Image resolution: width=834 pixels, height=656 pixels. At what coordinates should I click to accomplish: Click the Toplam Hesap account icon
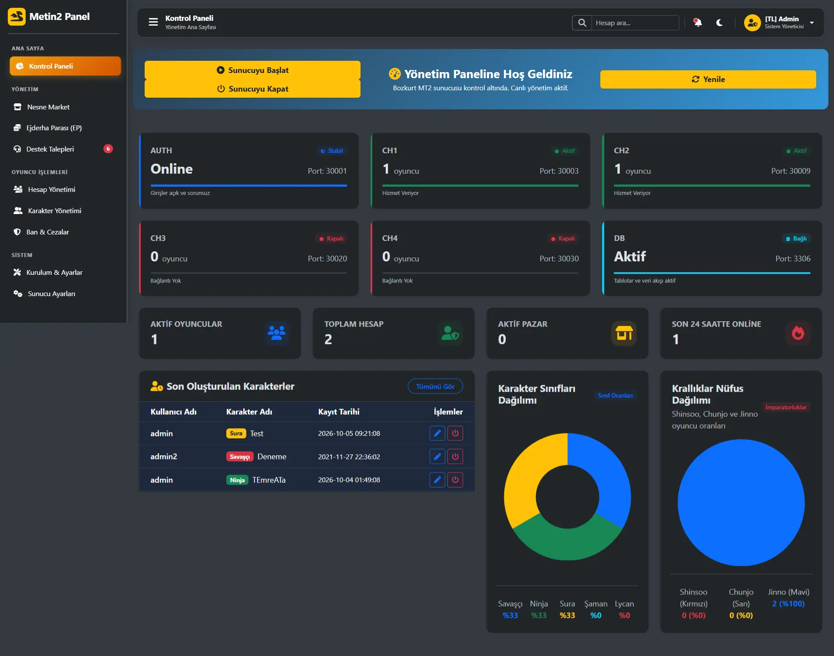(x=450, y=333)
